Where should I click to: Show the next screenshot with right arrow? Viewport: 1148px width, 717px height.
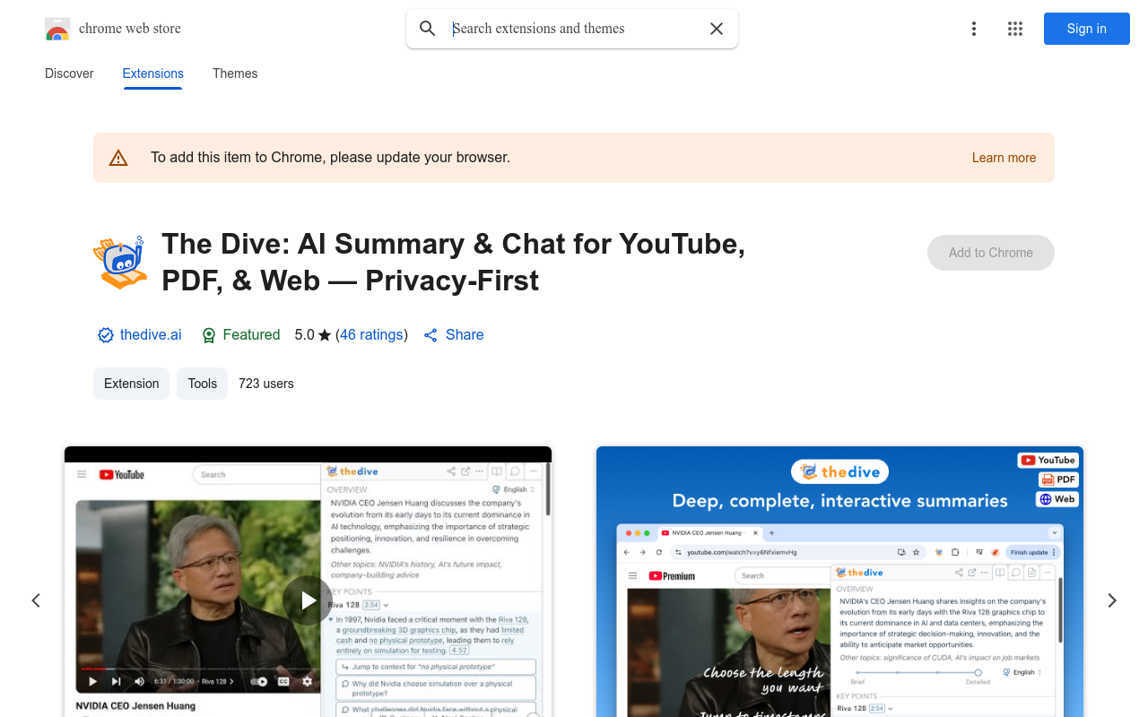point(1112,600)
